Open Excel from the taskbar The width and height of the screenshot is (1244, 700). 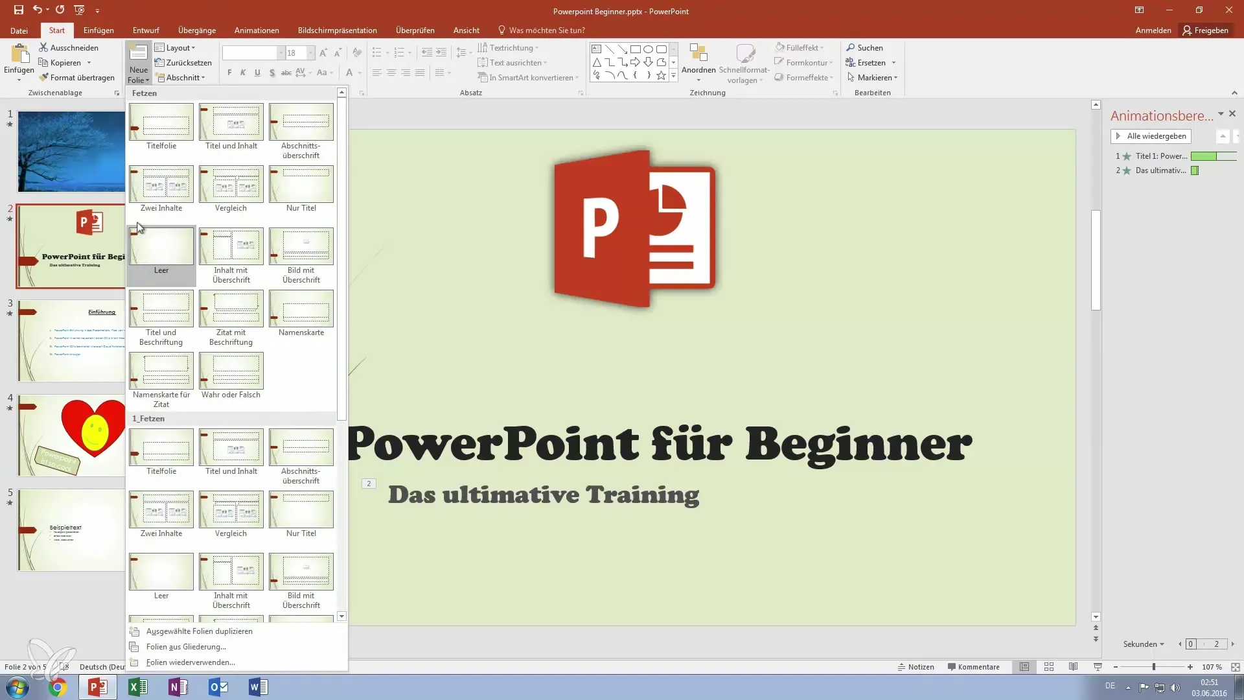pos(137,687)
